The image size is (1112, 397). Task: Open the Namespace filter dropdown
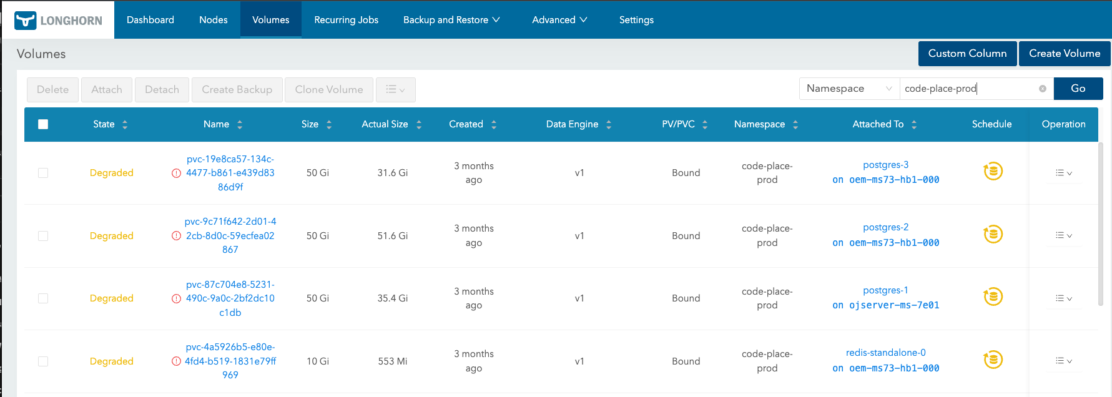point(849,89)
